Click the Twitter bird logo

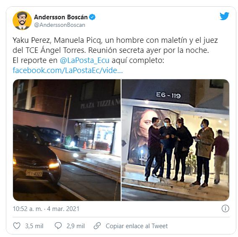click(x=224, y=16)
